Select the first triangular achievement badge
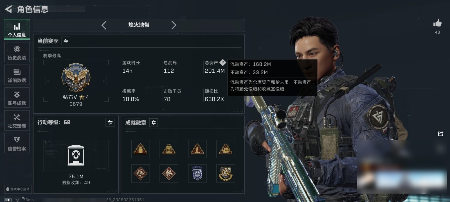The image size is (450, 202). [x=141, y=149]
